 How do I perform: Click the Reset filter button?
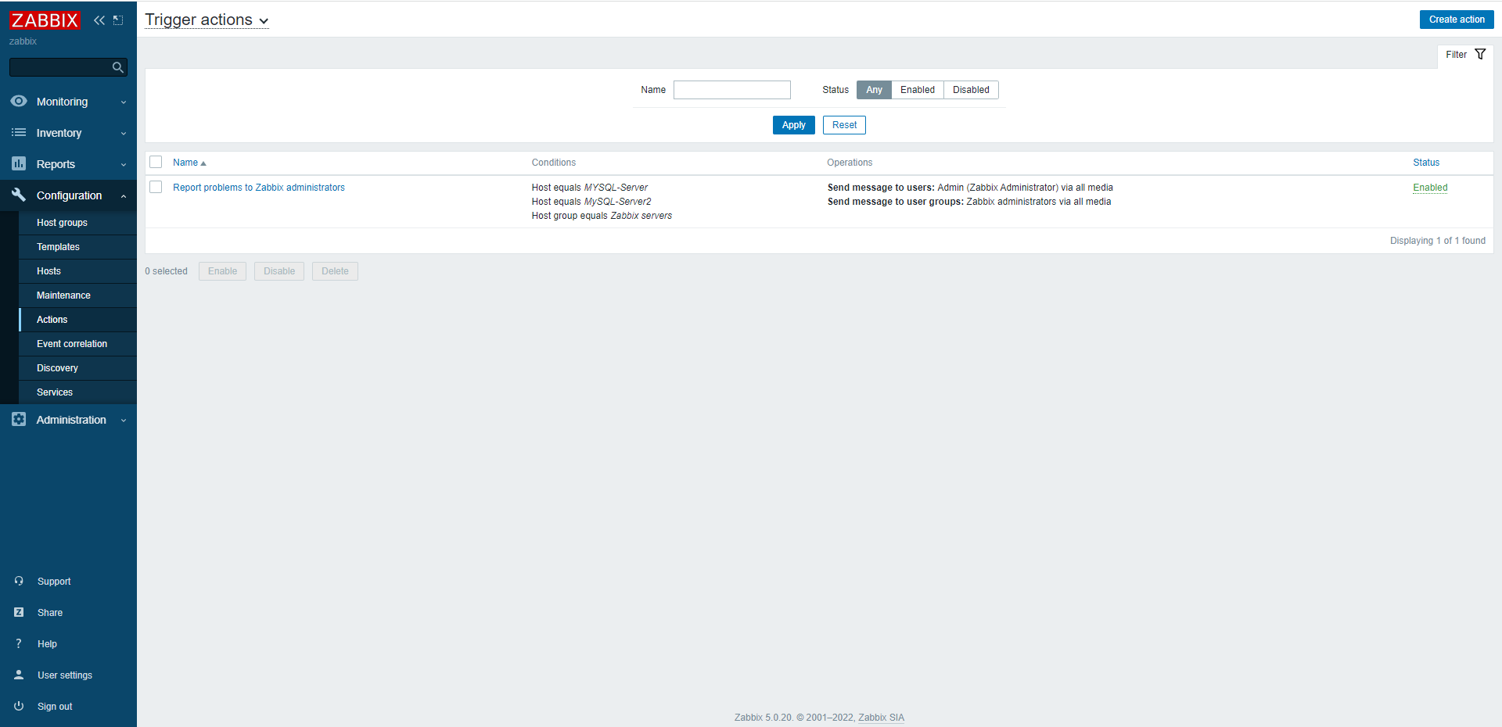[844, 125]
